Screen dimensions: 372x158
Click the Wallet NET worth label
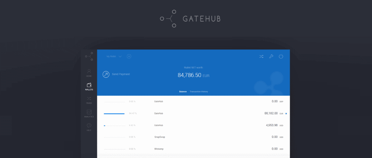[x=193, y=68]
